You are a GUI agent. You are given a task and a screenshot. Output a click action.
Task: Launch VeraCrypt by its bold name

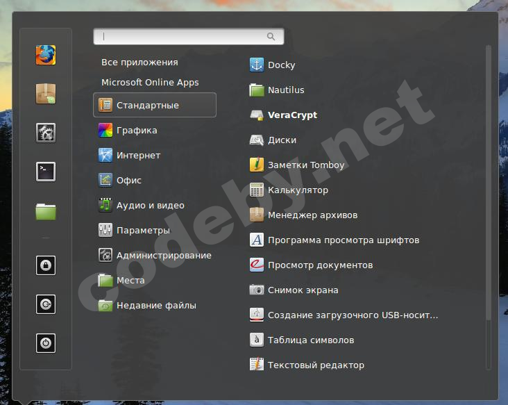293,115
